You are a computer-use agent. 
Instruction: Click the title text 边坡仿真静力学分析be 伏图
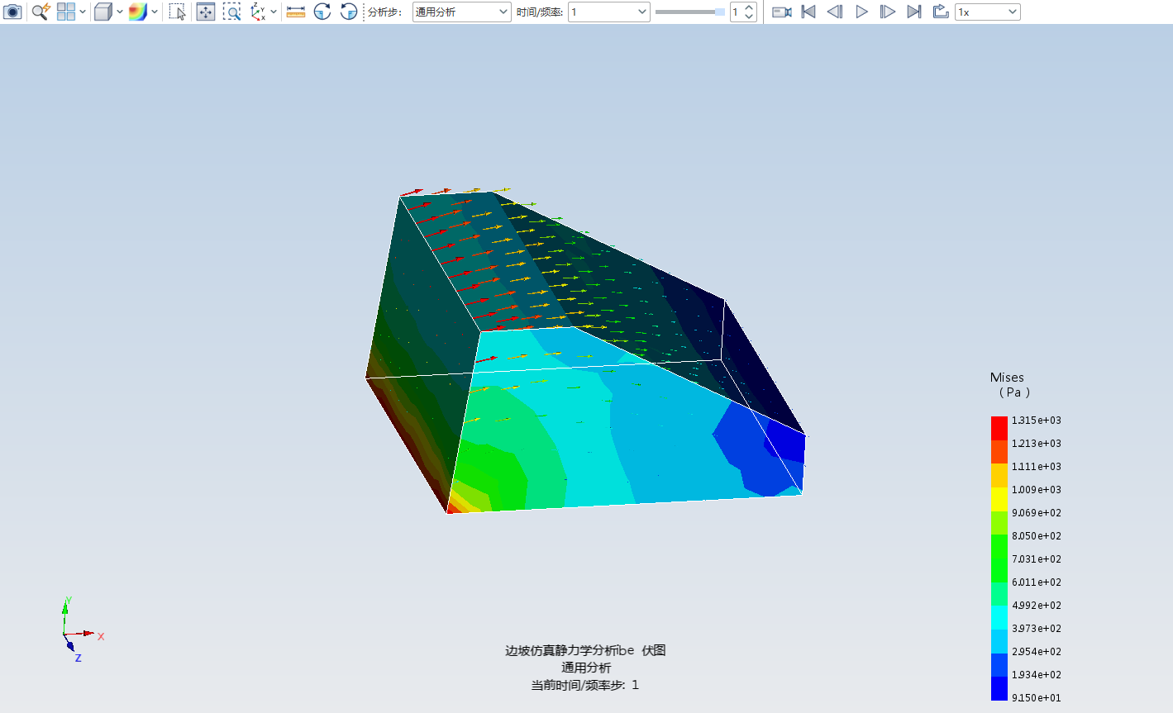[x=585, y=650]
